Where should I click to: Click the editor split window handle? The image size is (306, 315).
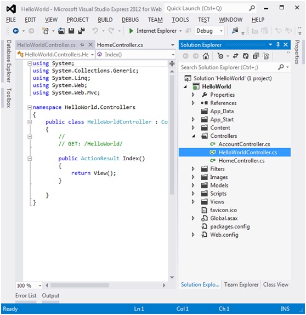[x=172, y=63]
